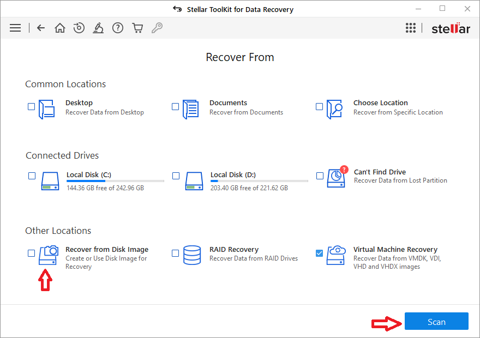The image size is (480, 338).
Task: Click the activation key icon
Action: pos(157,28)
